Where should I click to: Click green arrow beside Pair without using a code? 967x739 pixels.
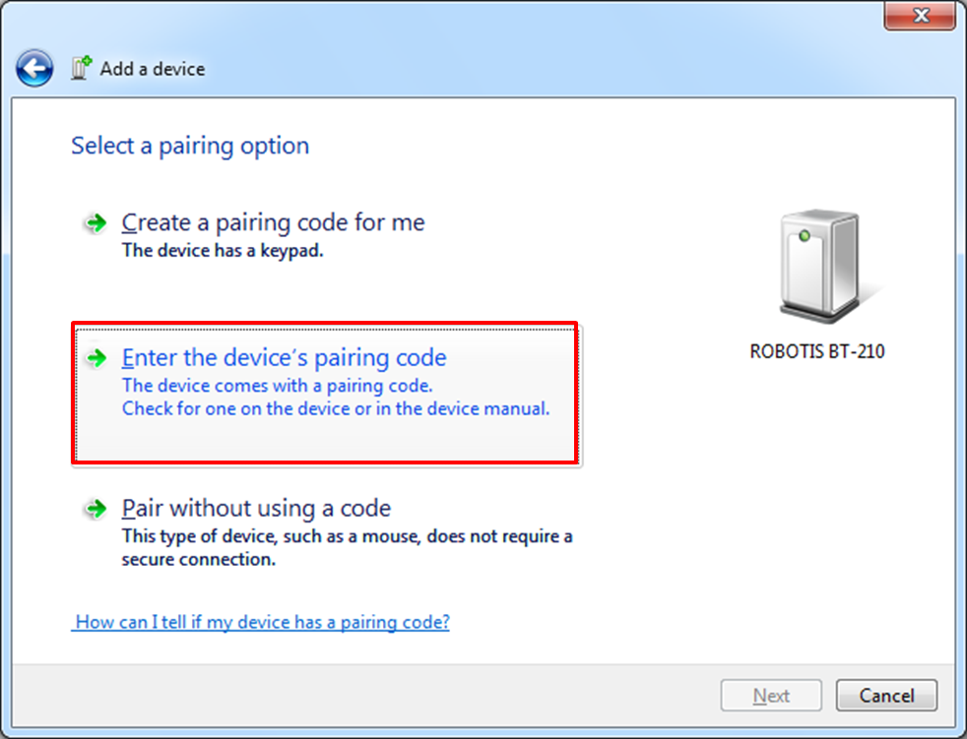click(x=96, y=509)
